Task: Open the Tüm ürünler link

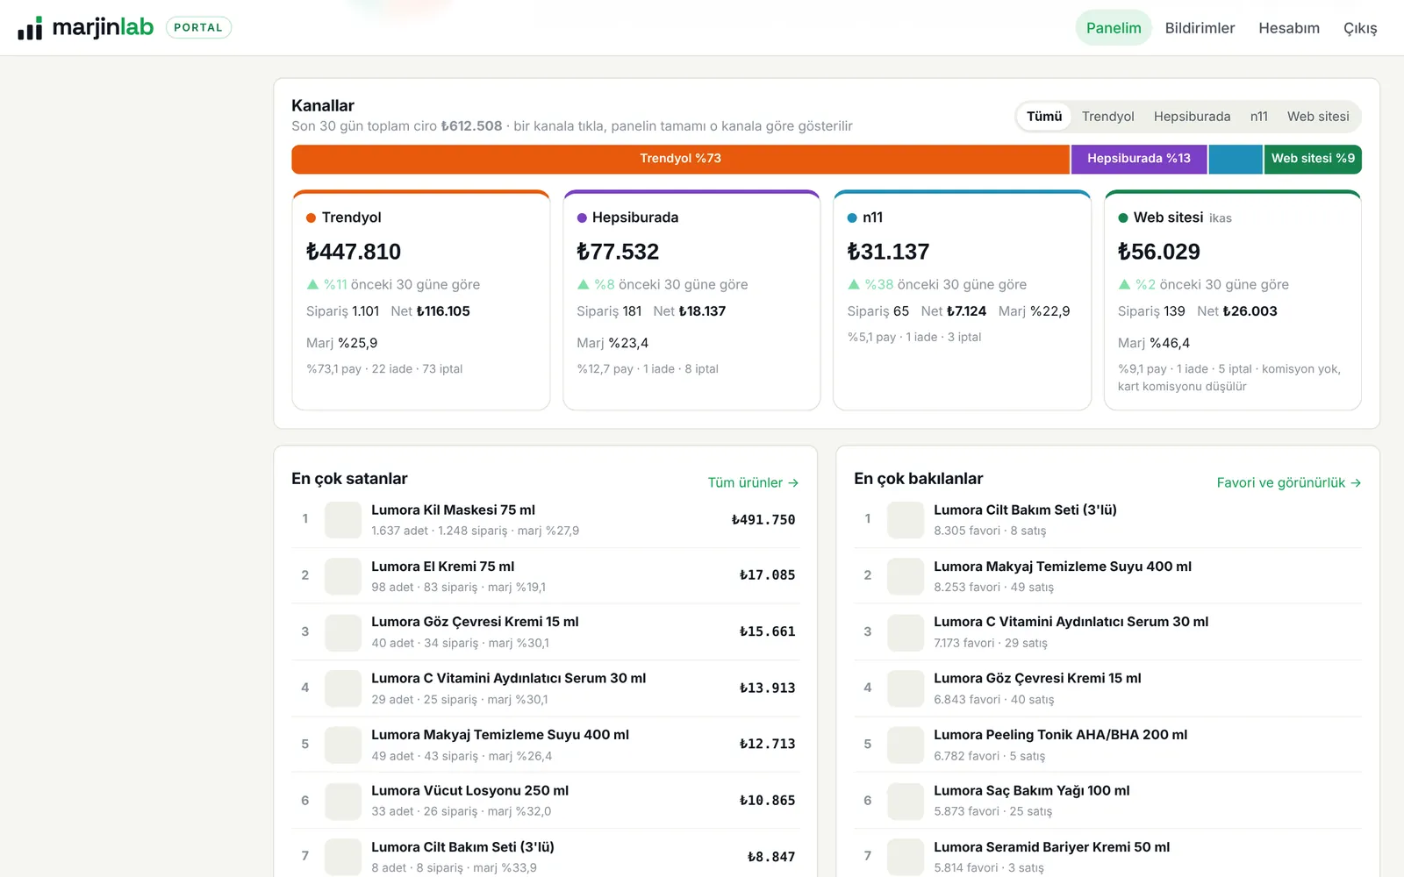Action: tap(753, 483)
